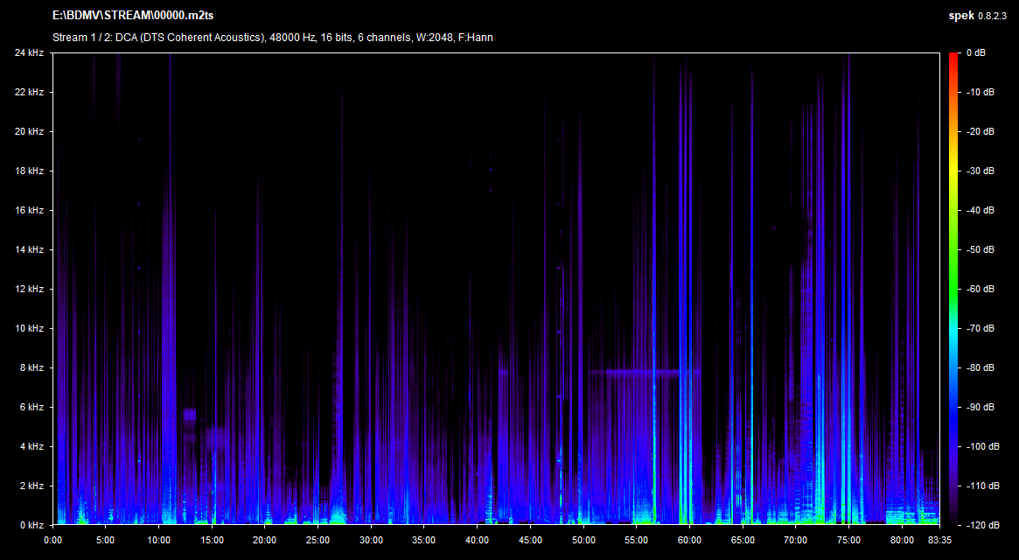
Task: Click the 24 kHz frequency axis label
Action: (x=29, y=53)
